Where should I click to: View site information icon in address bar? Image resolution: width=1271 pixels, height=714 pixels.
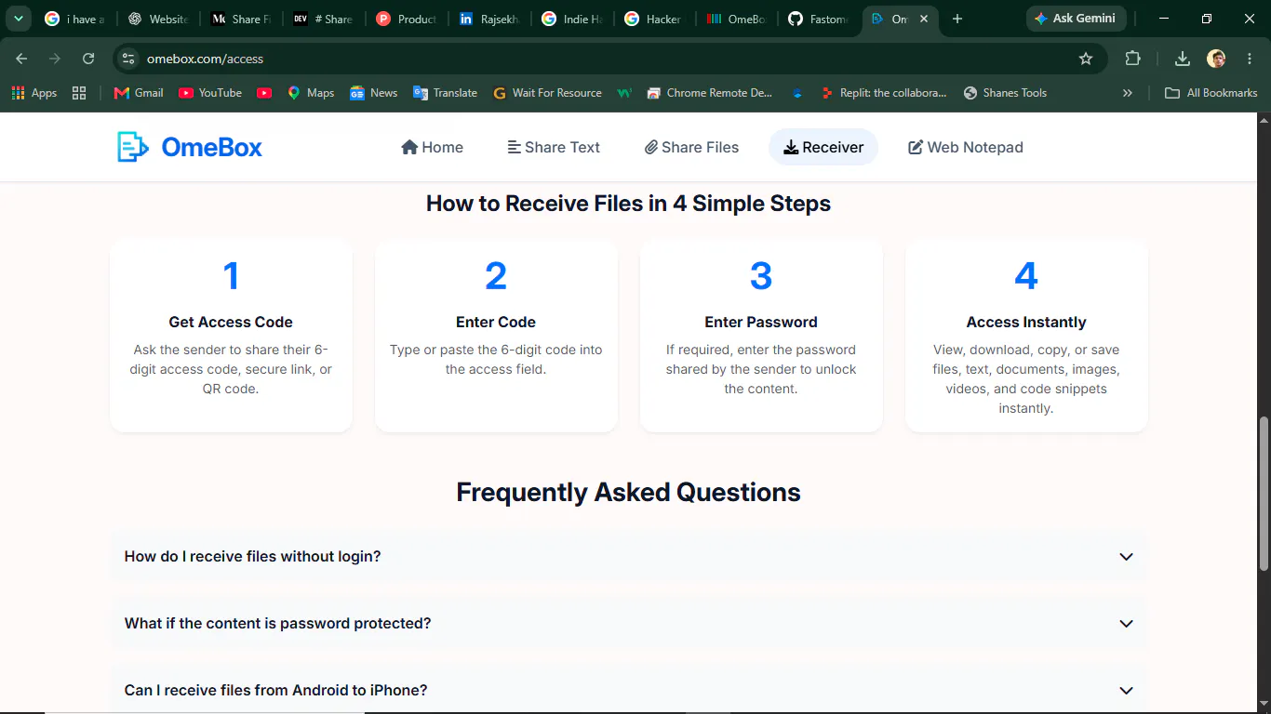[128, 59]
